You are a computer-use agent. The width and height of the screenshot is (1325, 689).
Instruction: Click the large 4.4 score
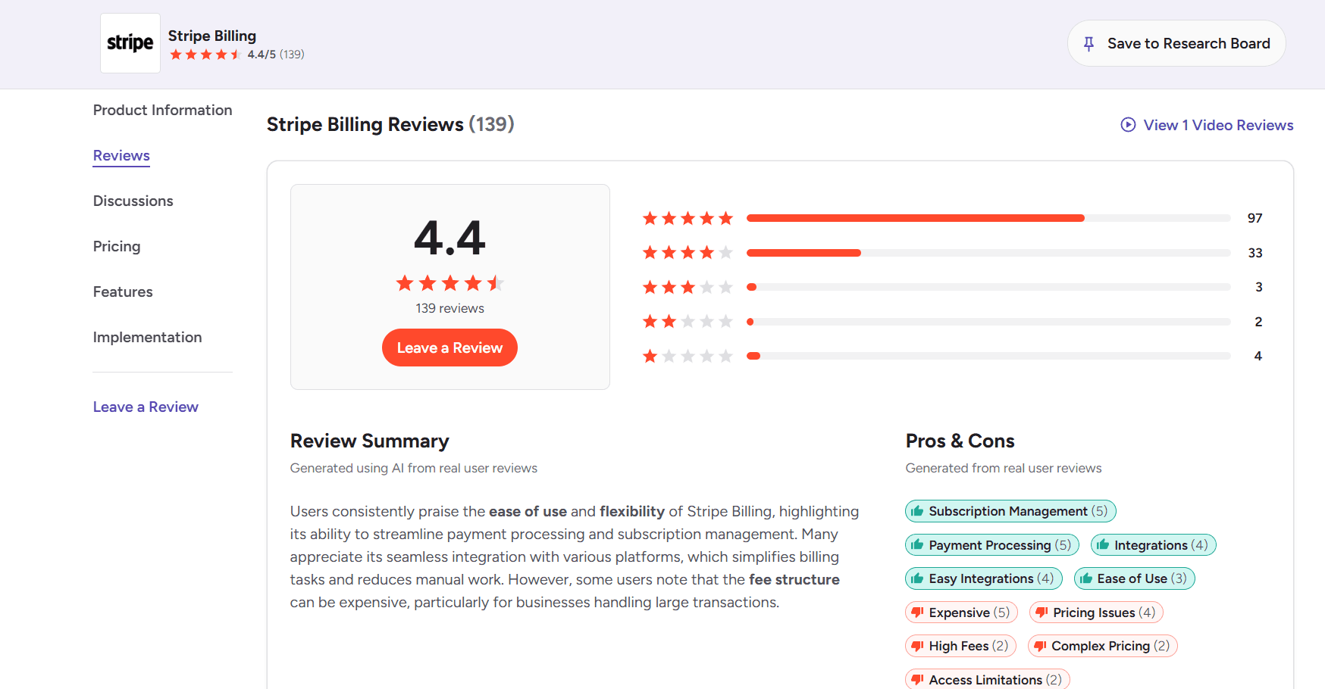click(450, 238)
